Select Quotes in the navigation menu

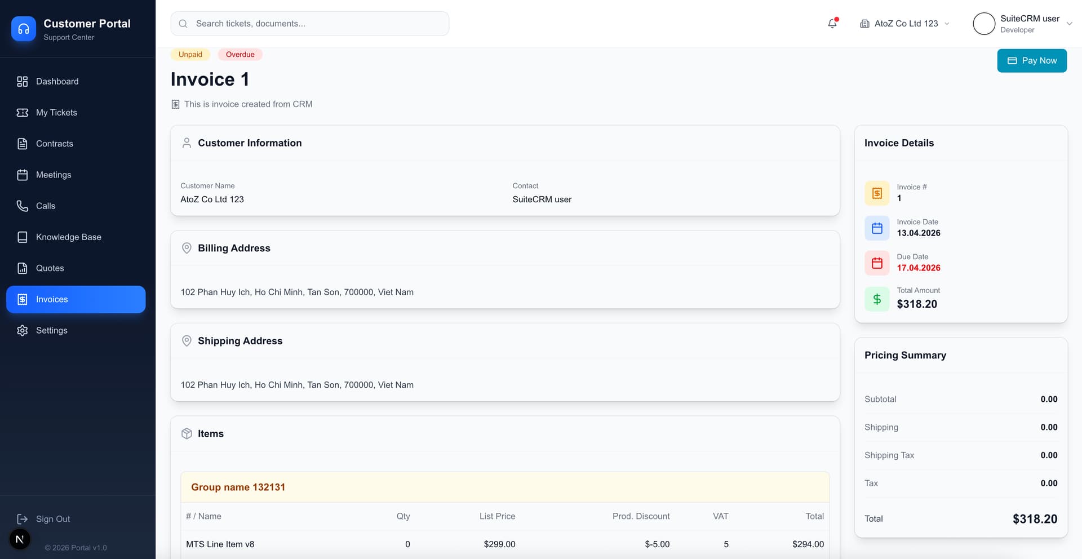point(50,268)
